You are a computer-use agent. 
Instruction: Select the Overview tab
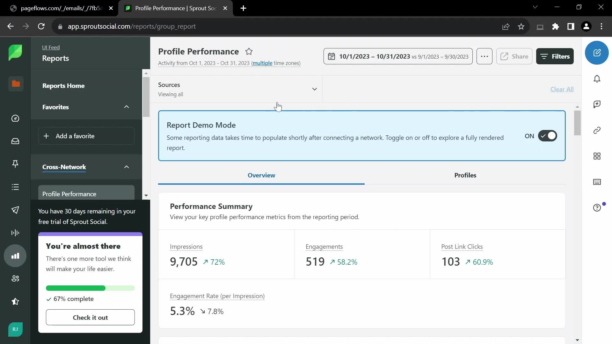point(261,175)
